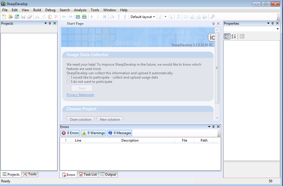Click the Cut scissors icon
The width and height of the screenshot is (283, 186).
(37, 17)
